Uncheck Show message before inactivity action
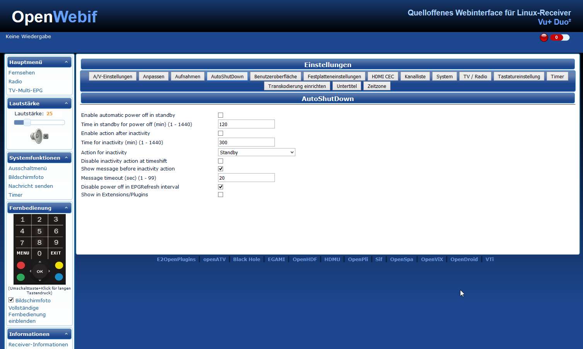Viewport: 583px width, 349px height. (220, 169)
